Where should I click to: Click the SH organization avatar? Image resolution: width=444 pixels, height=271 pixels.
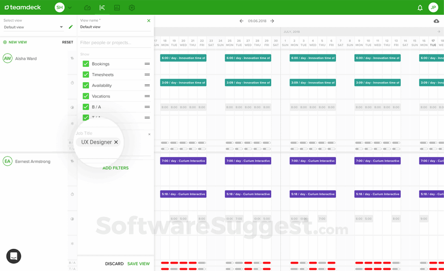[x=60, y=7]
